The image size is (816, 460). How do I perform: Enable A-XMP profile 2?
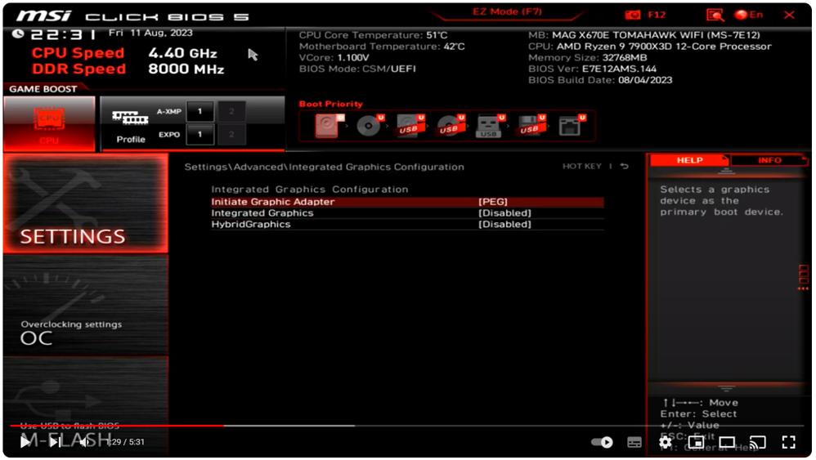tap(231, 111)
